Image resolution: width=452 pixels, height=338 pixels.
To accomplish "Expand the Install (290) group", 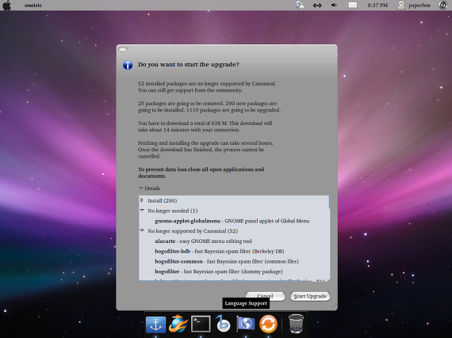I will (x=142, y=200).
